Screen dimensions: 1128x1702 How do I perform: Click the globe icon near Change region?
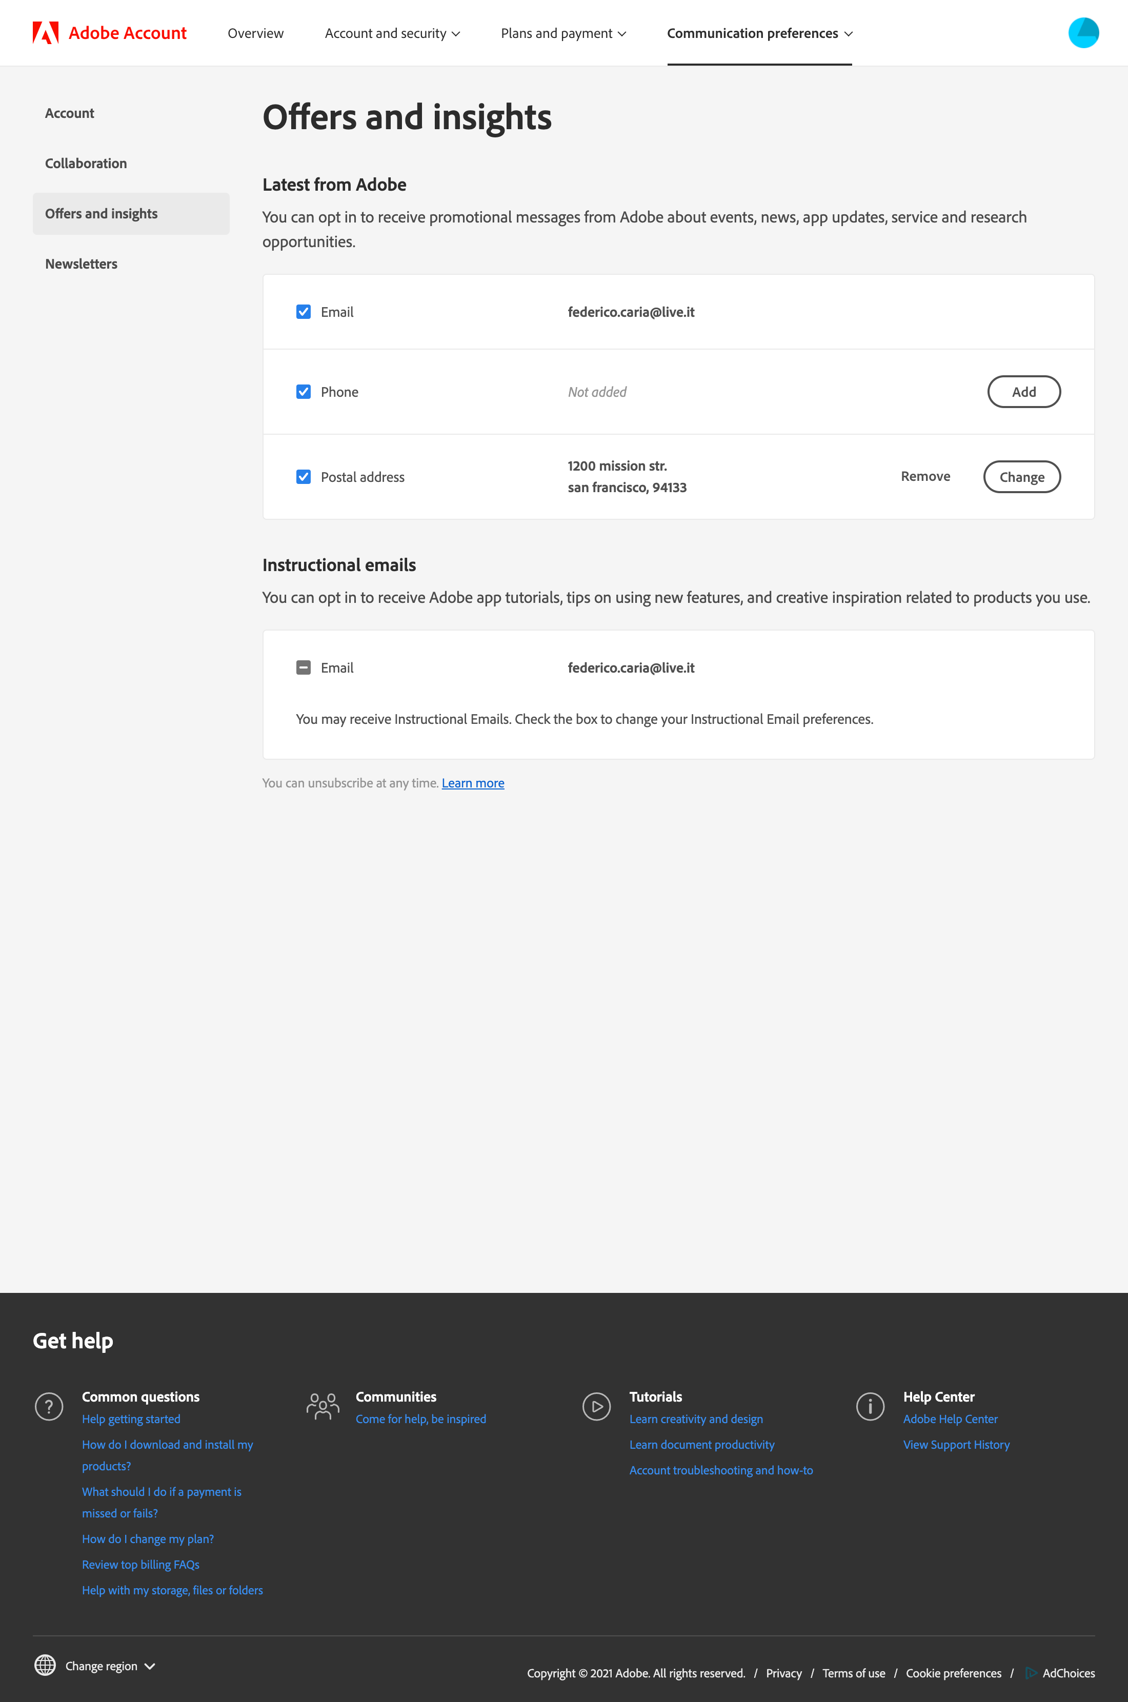point(45,1665)
